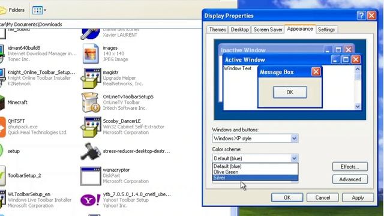The width and height of the screenshot is (384, 216).
Task: Select the Scooby_DancerLE installer icon
Action: (x=91, y=127)
